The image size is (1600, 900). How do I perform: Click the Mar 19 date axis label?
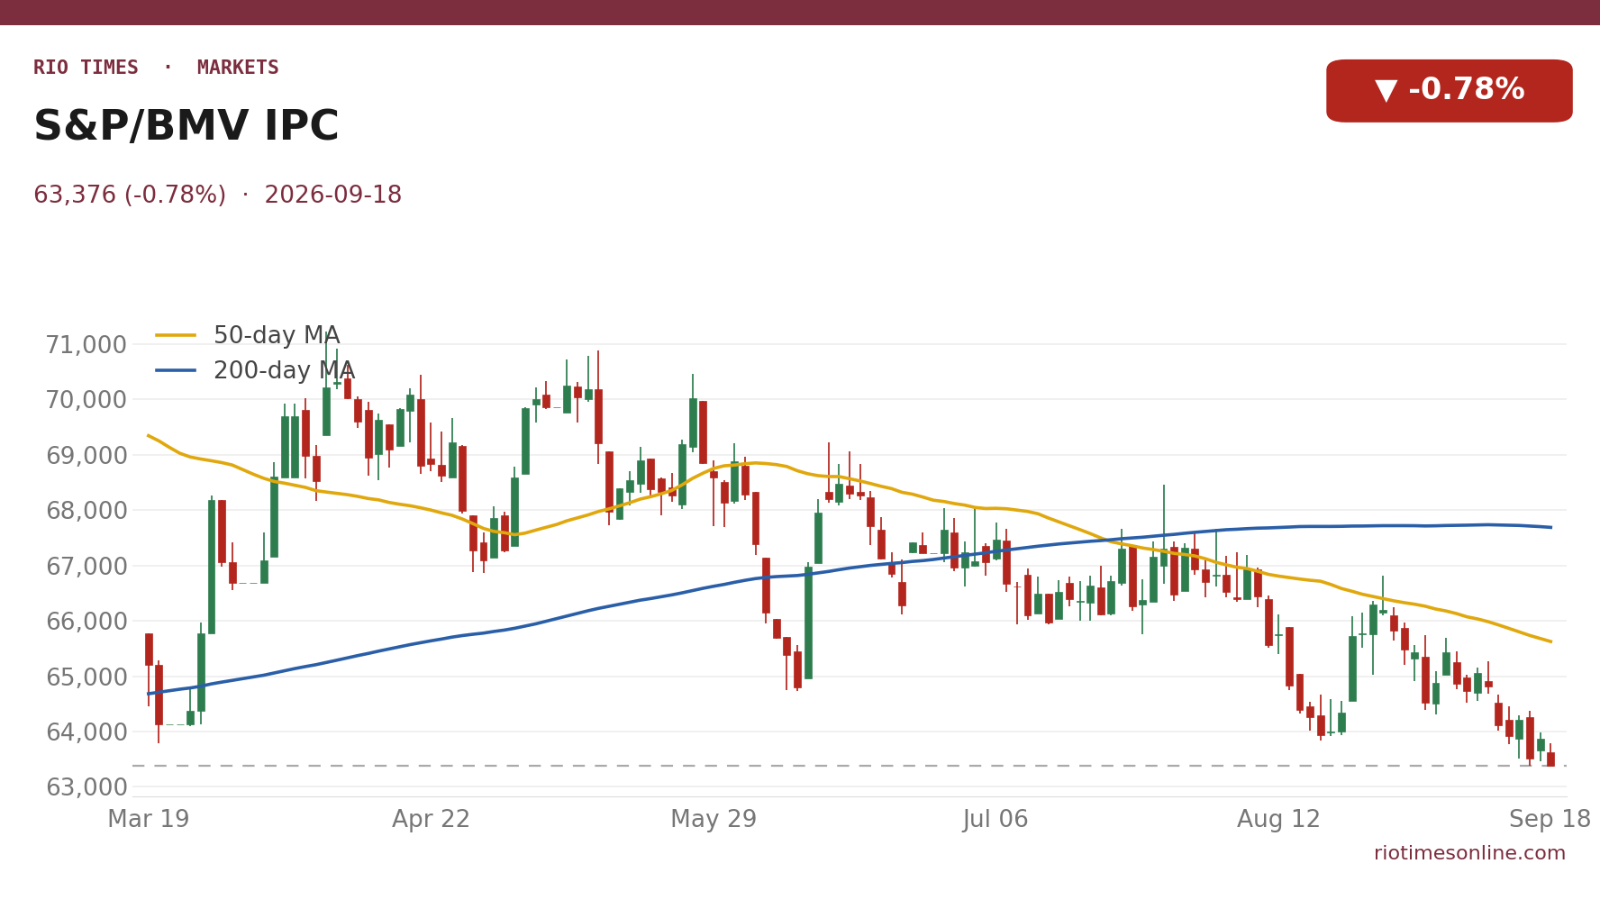(x=149, y=820)
